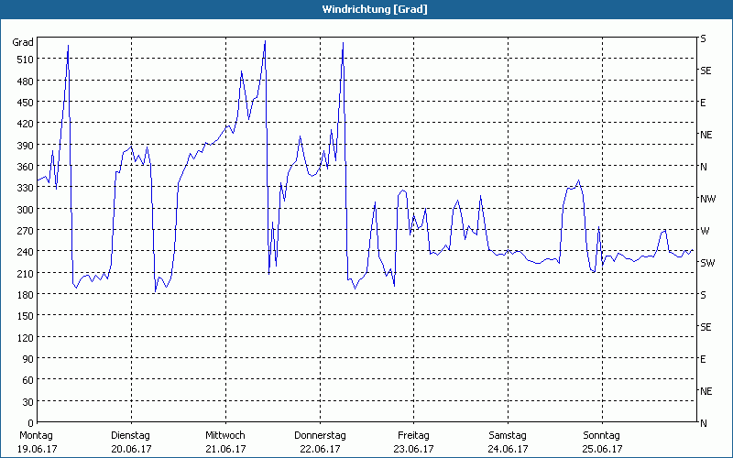Click the Montag day label
733x458 pixels.
pyautogui.click(x=36, y=436)
